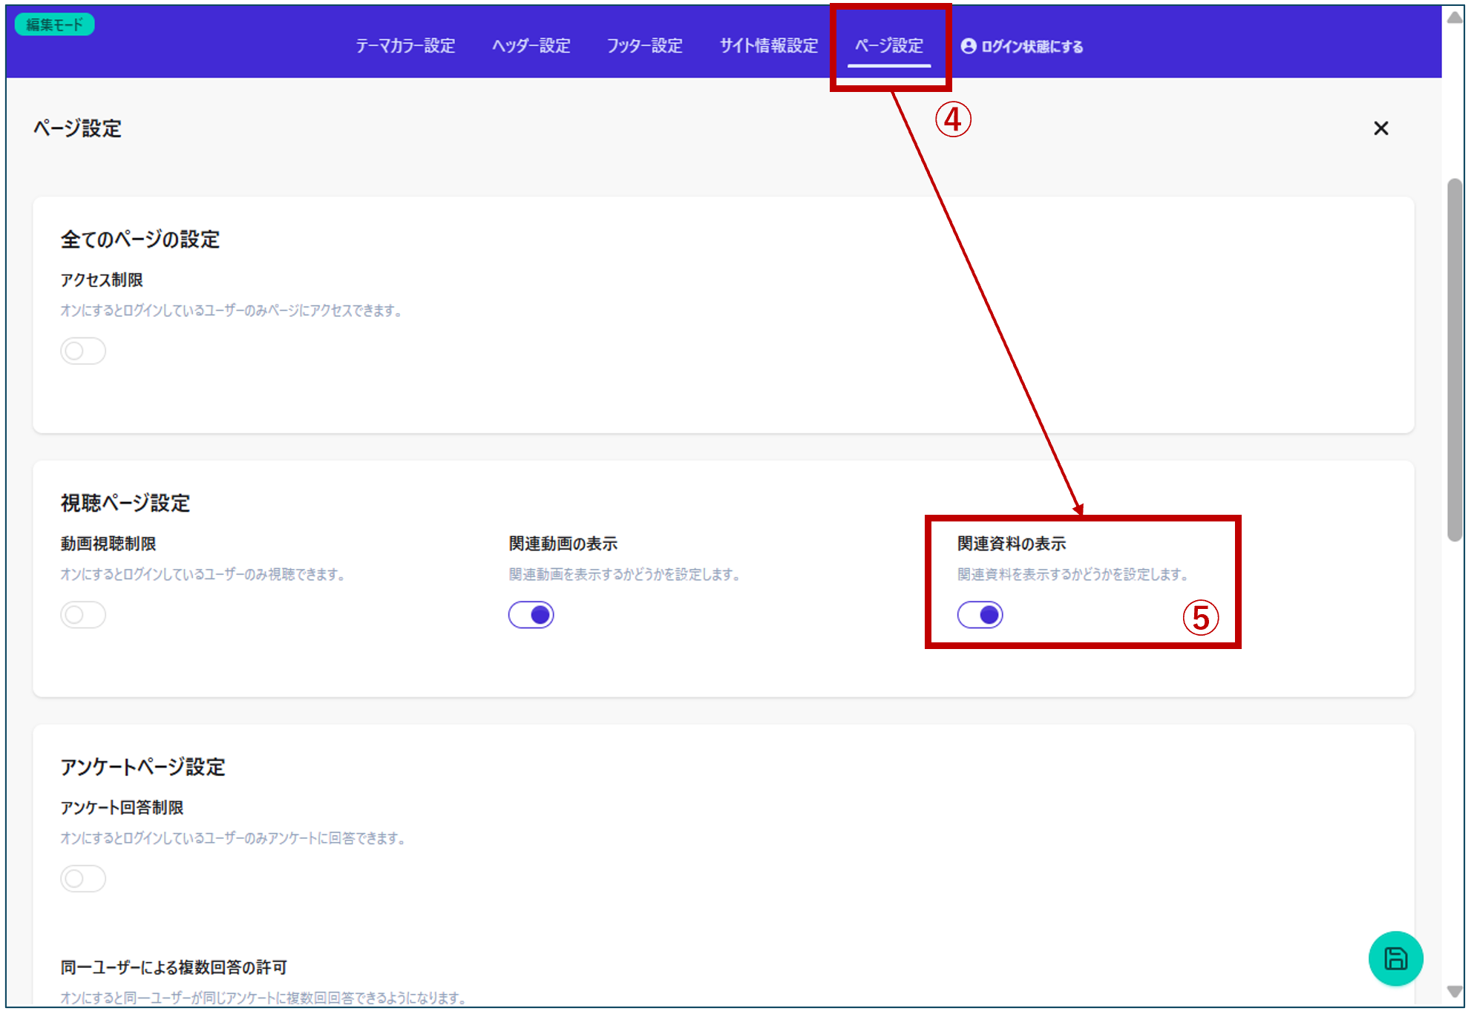The image size is (1471, 1011).
Task: Open the フッター設定 tab
Action: pos(644,46)
